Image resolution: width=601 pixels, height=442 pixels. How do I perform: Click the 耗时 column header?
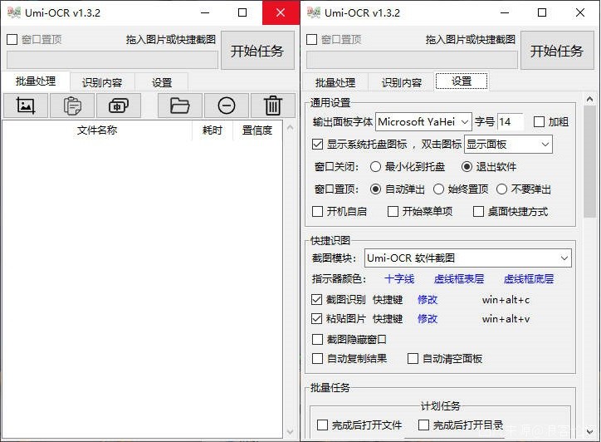click(x=213, y=130)
